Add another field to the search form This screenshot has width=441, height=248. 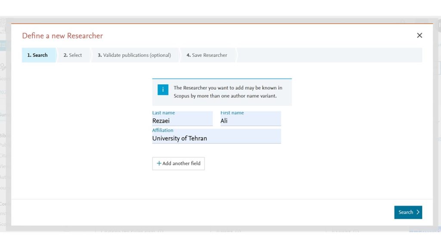click(x=178, y=163)
